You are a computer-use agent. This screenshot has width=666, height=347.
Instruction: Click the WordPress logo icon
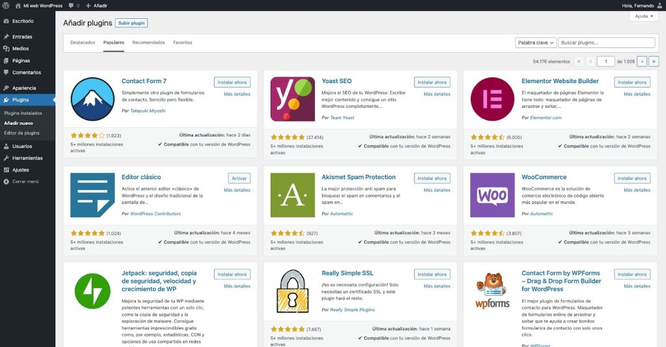coord(6,5)
